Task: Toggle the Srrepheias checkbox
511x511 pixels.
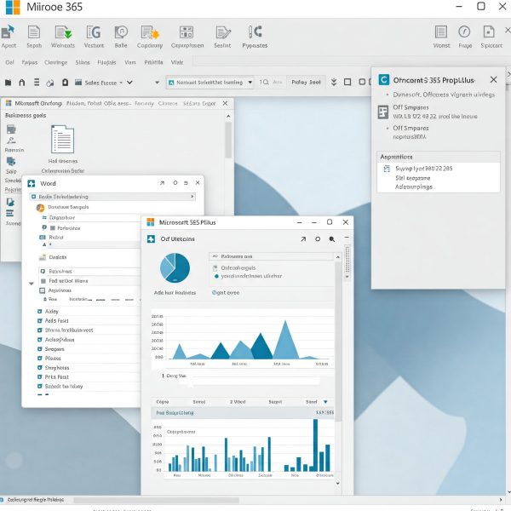Action: coord(40,367)
